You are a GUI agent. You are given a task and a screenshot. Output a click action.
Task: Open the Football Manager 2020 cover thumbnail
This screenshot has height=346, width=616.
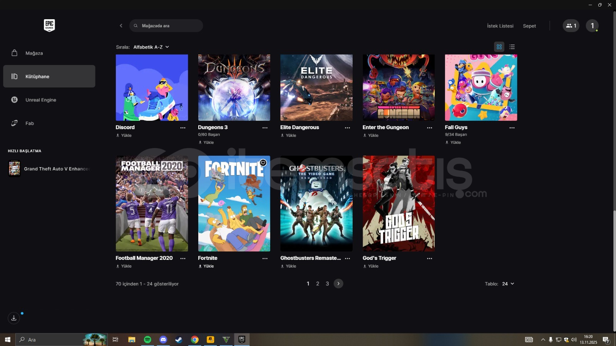click(x=152, y=203)
